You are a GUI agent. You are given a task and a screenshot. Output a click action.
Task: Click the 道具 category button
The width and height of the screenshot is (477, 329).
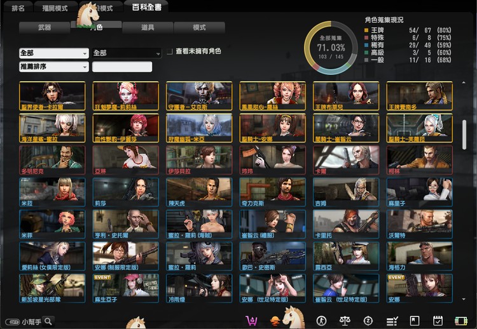(x=148, y=28)
